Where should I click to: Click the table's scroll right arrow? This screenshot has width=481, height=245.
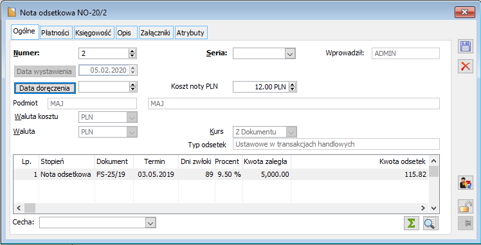(x=423, y=208)
